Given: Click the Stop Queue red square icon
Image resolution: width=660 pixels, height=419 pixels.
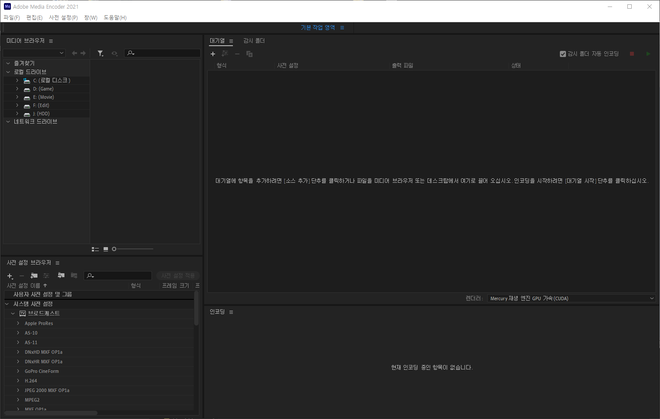Looking at the screenshot, I should pos(632,54).
